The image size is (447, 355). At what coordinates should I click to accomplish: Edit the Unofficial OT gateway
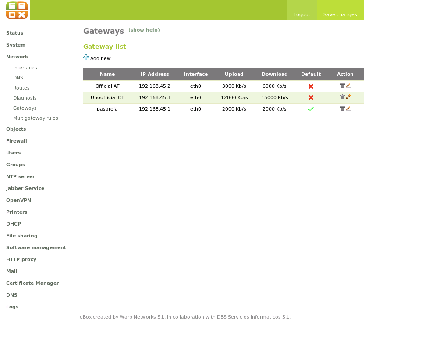[x=348, y=97]
